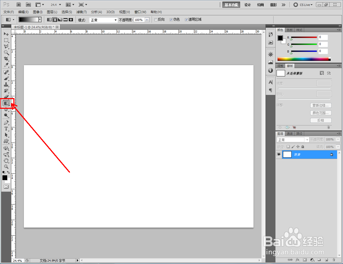Screen dimensions: 343x264
Task: Open the 模式 blend mode dropdown
Action: point(103,20)
